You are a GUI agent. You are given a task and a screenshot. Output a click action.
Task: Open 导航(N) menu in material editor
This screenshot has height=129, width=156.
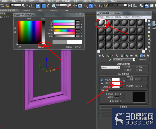118,17
